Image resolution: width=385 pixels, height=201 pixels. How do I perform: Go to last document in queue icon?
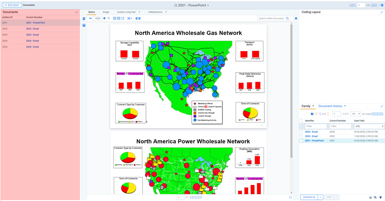pos(376,5)
